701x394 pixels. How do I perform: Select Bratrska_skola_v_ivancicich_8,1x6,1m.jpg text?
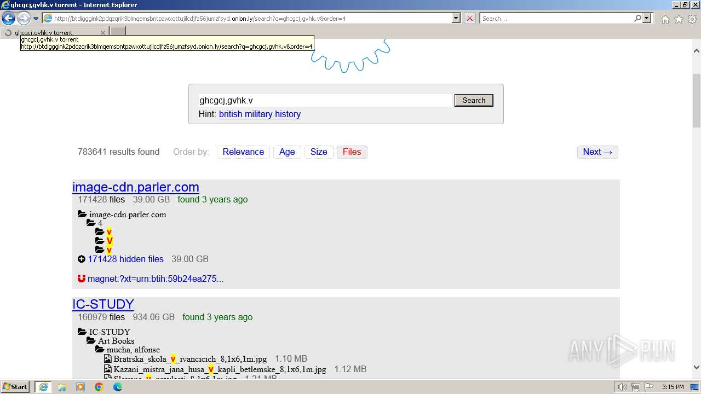pyautogui.click(x=190, y=359)
